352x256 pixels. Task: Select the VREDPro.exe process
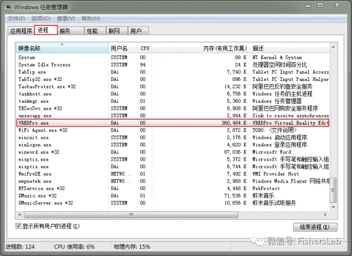[173, 123]
